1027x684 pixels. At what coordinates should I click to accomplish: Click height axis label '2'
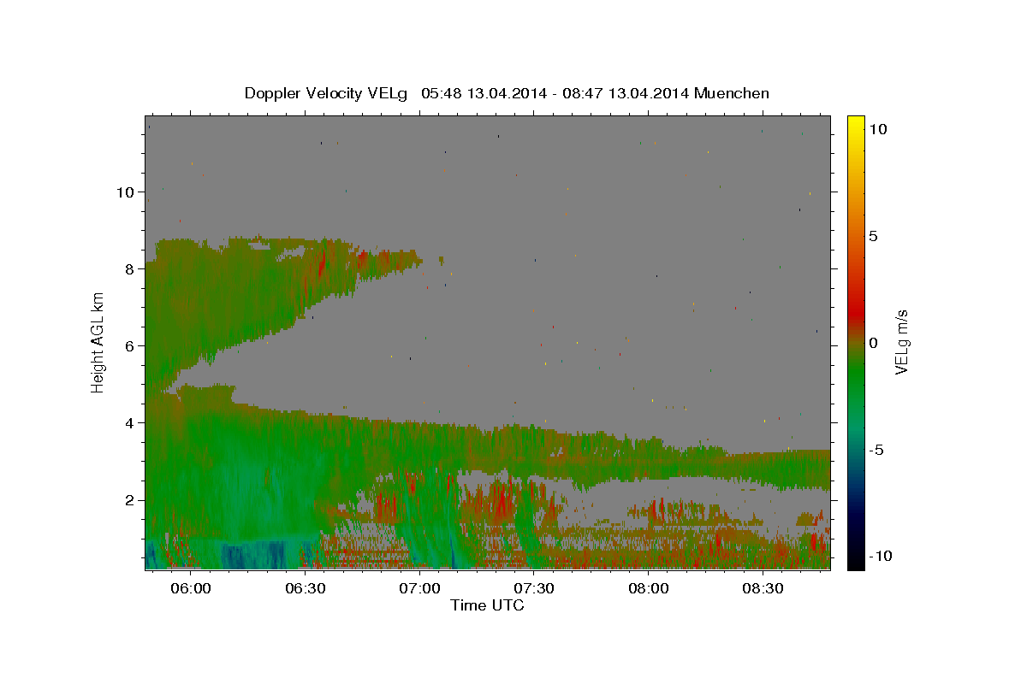click(x=130, y=500)
